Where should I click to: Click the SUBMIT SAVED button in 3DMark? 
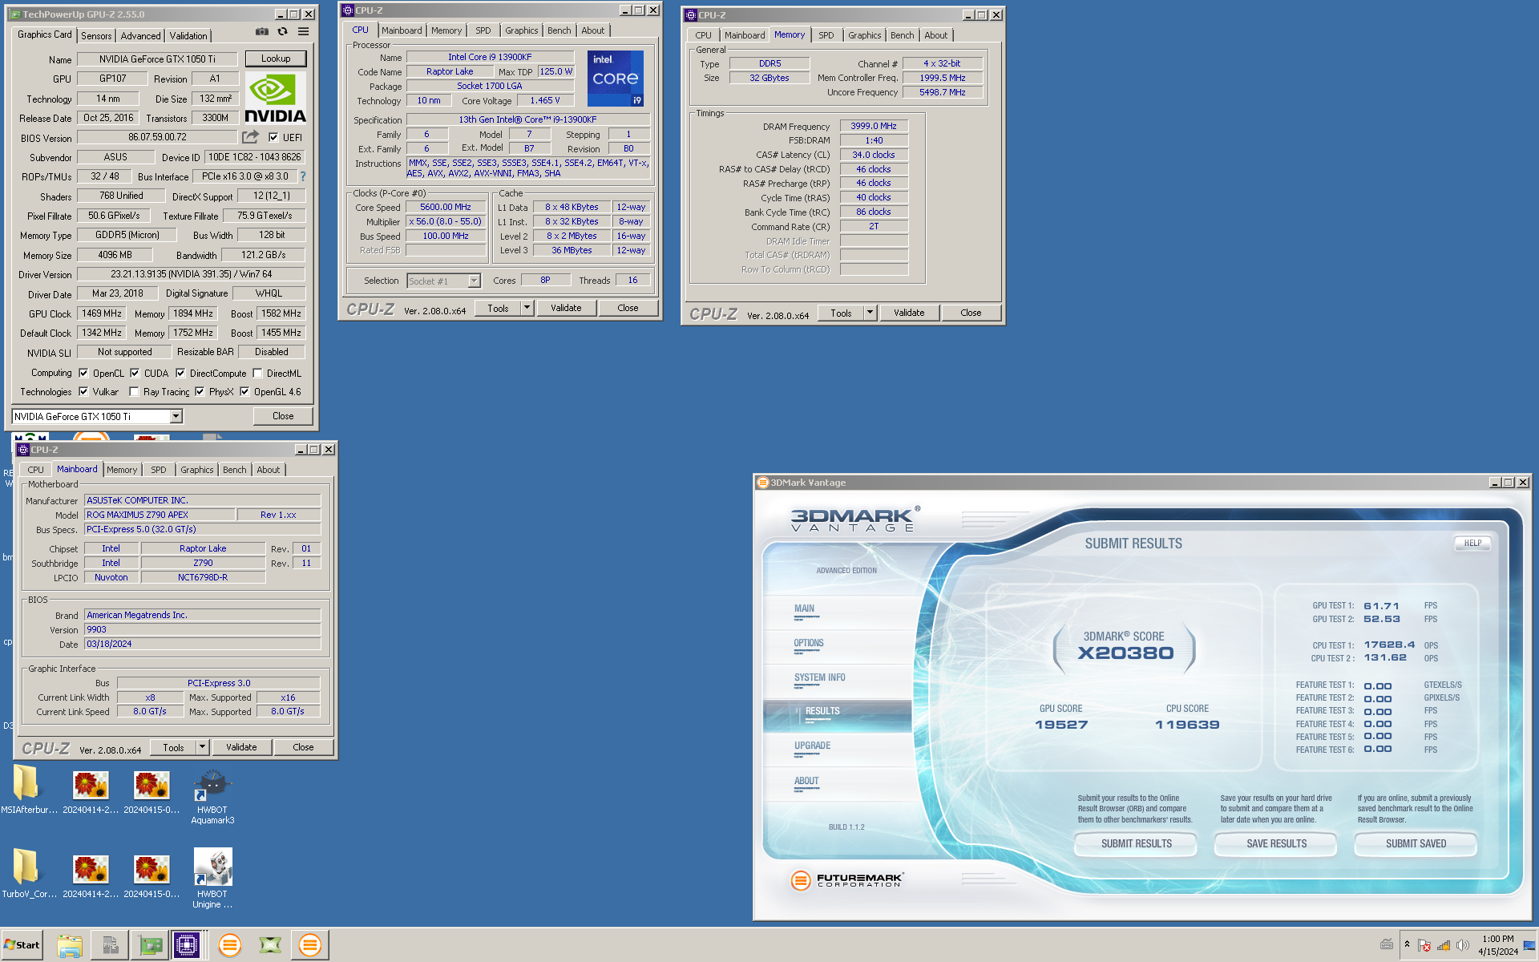tap(1416, 843)
